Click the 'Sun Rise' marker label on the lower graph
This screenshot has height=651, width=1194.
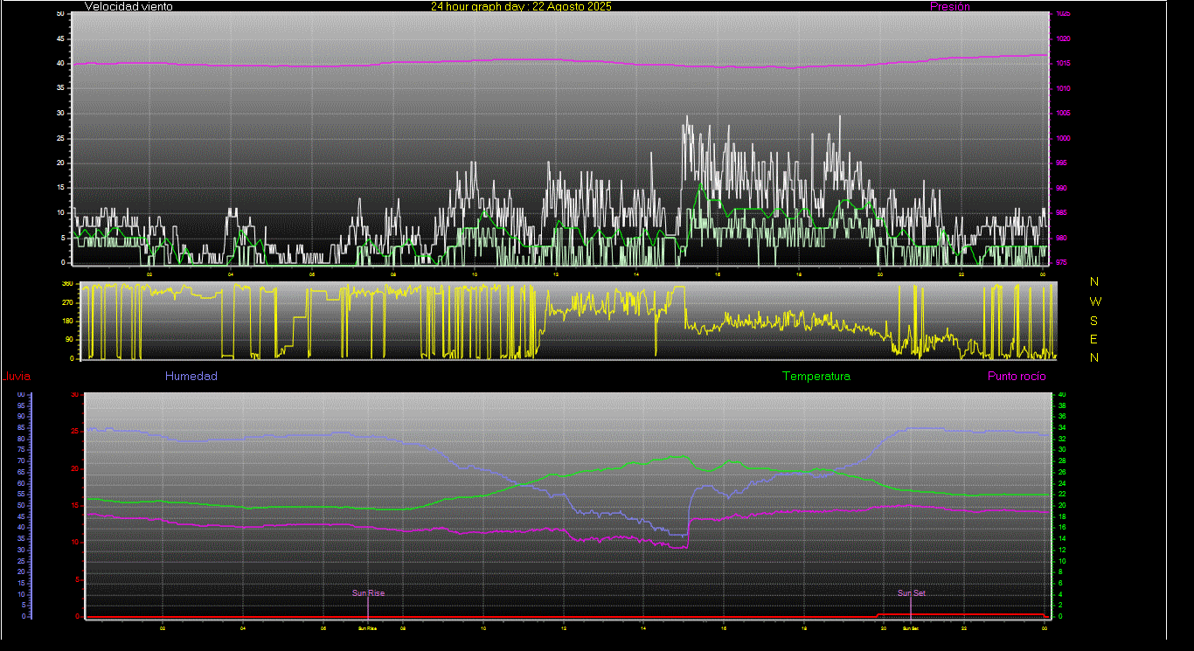[x=368, y=593]
